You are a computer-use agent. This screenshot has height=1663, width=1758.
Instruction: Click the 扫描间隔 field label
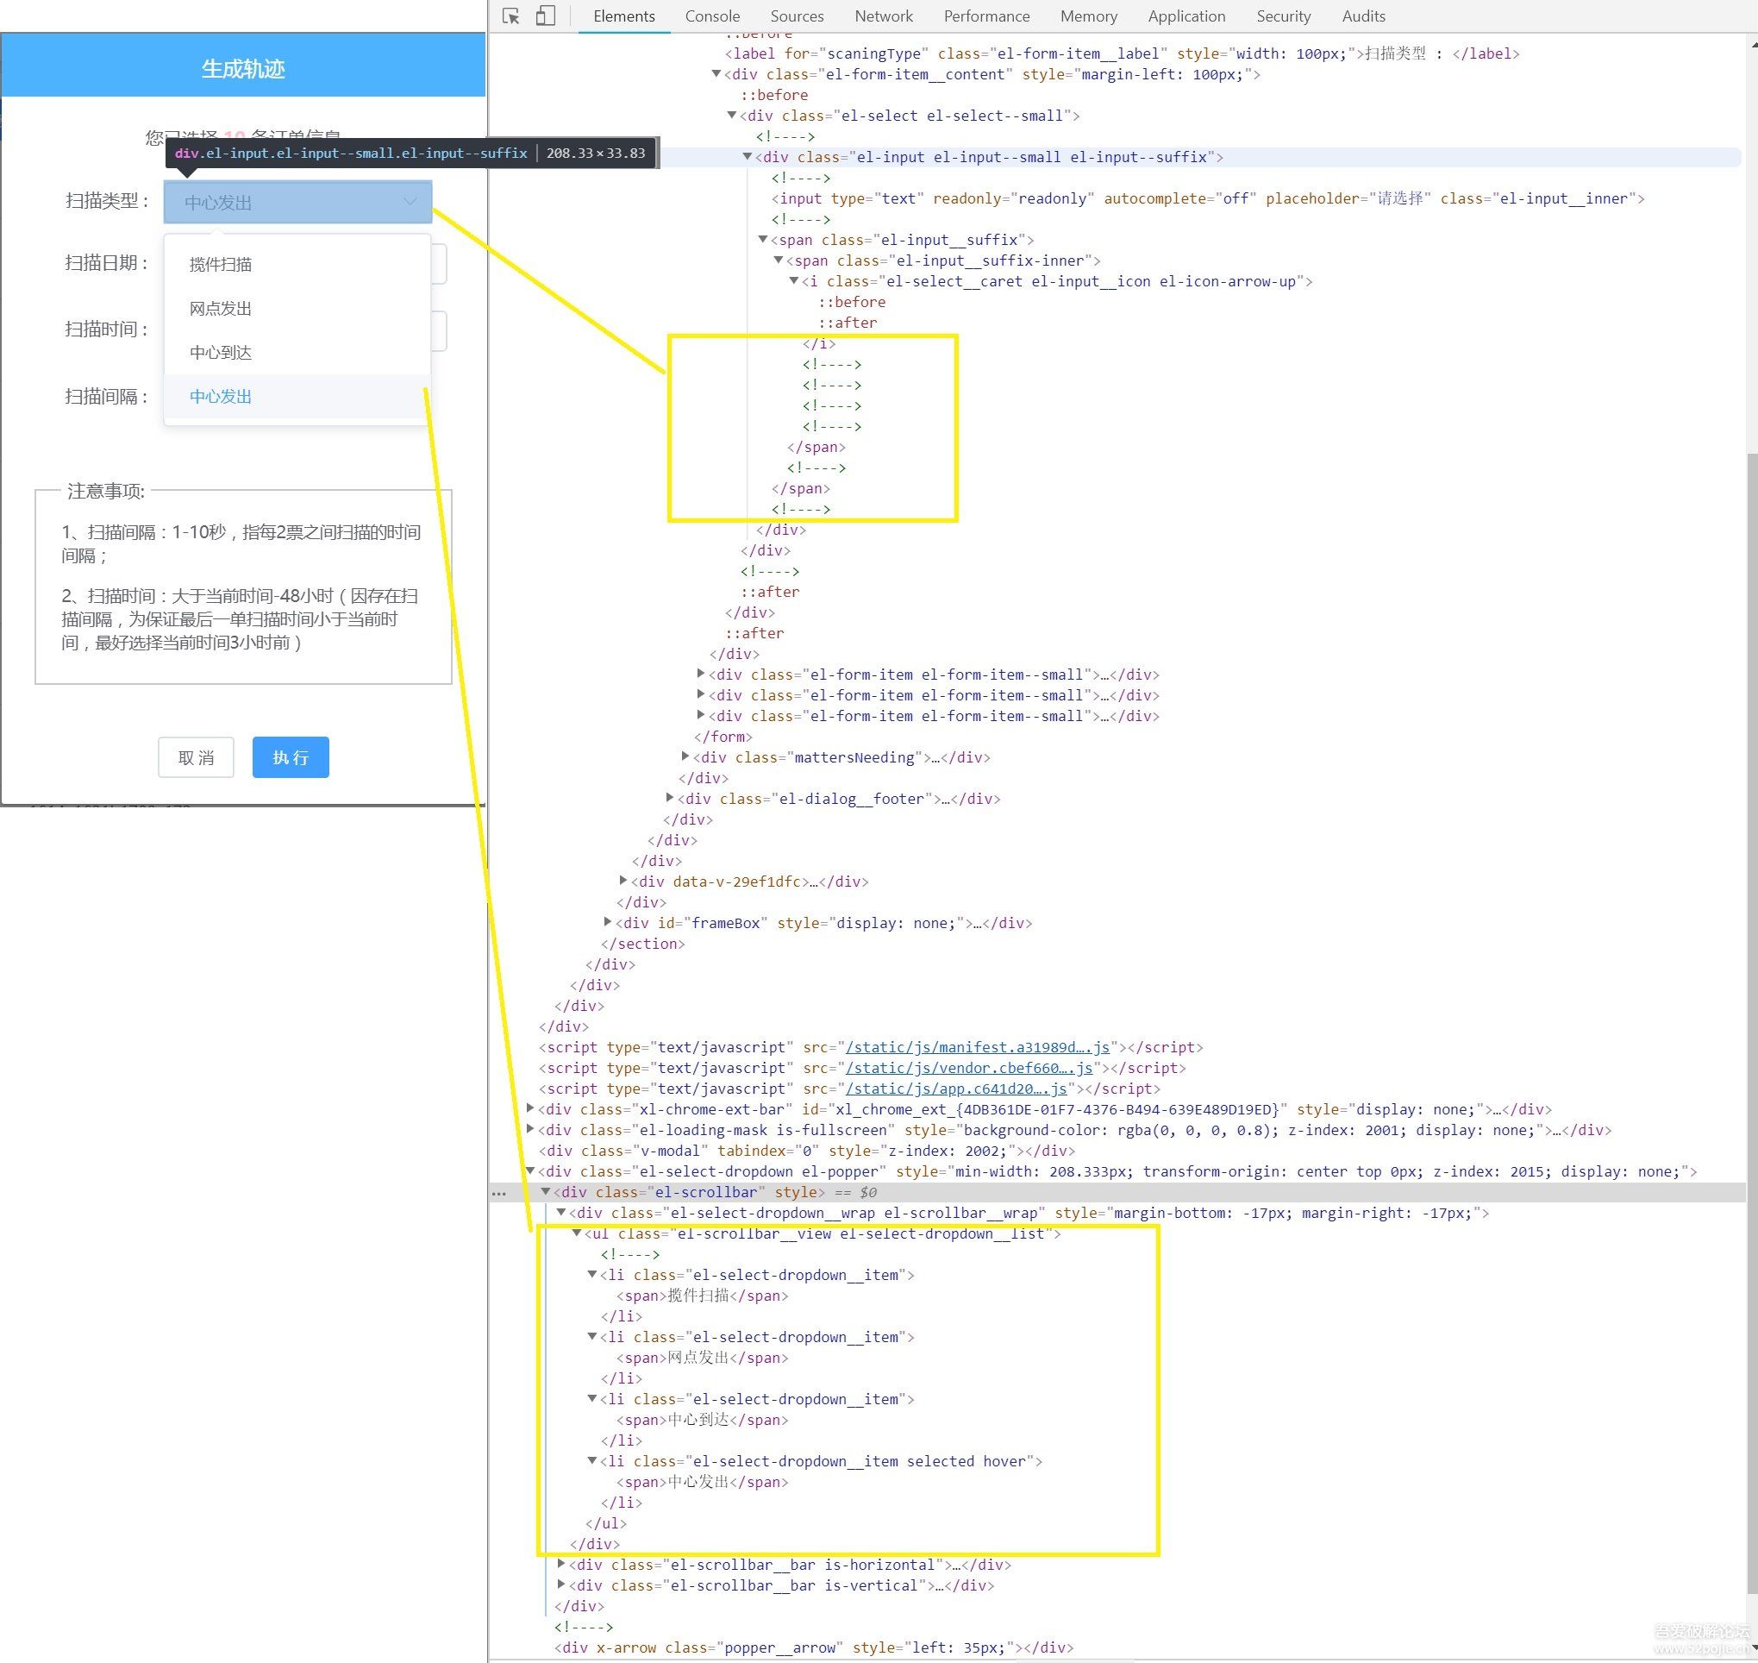[106, 396]
